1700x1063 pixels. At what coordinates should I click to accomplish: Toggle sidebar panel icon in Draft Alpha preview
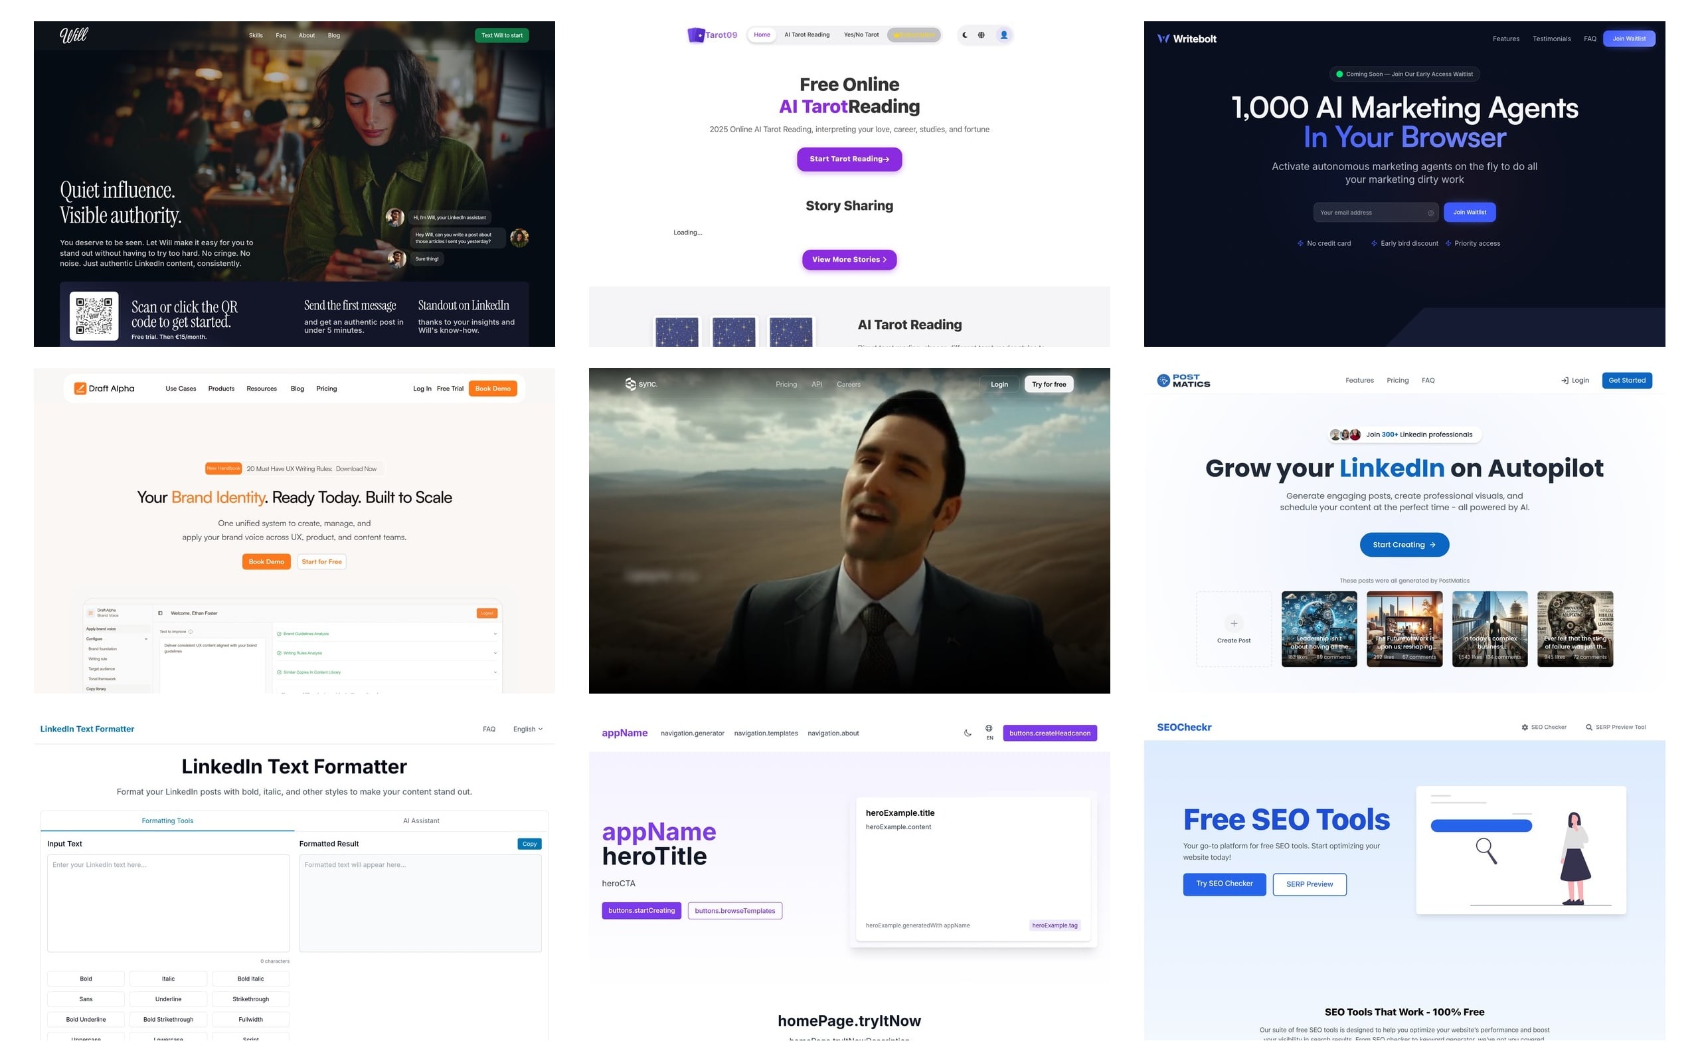pyautogui.click(x=160, y=613)
